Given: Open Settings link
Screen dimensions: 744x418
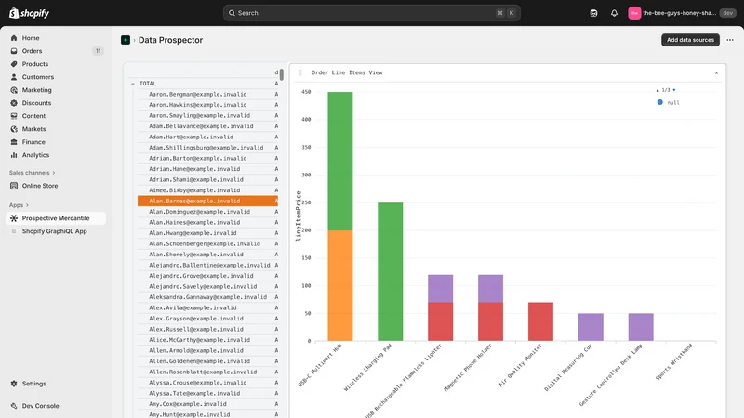Looking at the screenshot, I should (56, 384).
